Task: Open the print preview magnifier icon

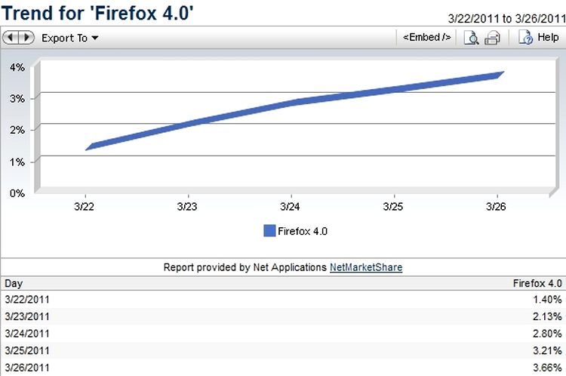Action: [471, 38]
